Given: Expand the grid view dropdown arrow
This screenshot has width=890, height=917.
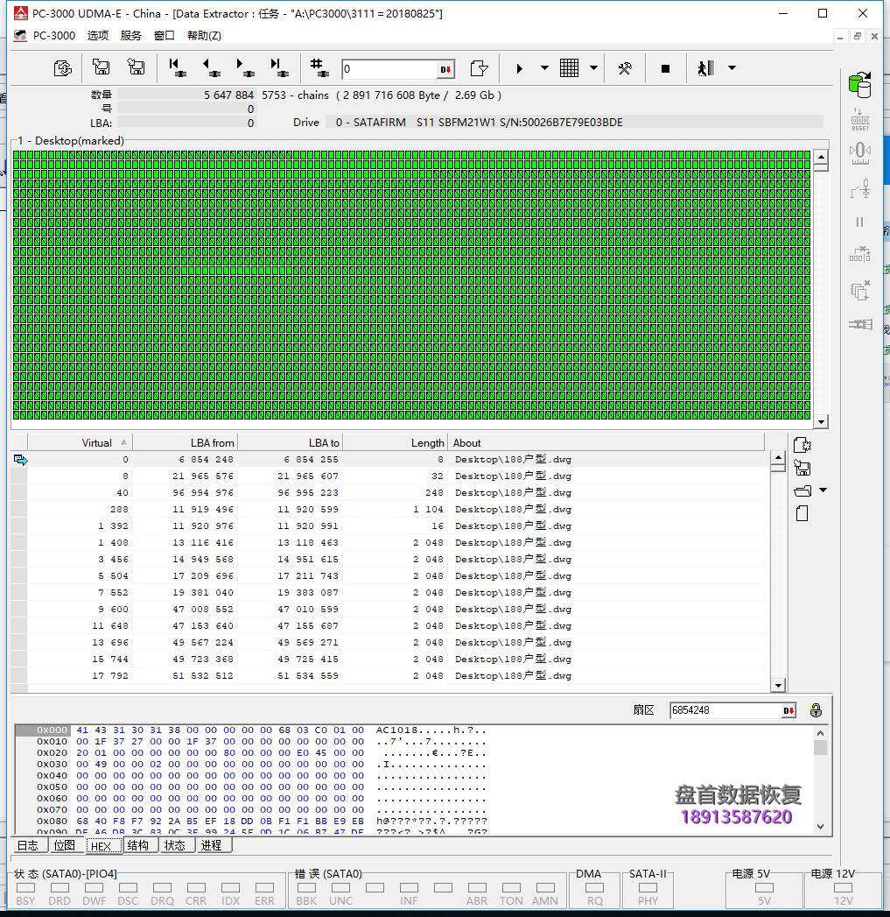Looking at the screenshot, I should [x=593, y=68].
